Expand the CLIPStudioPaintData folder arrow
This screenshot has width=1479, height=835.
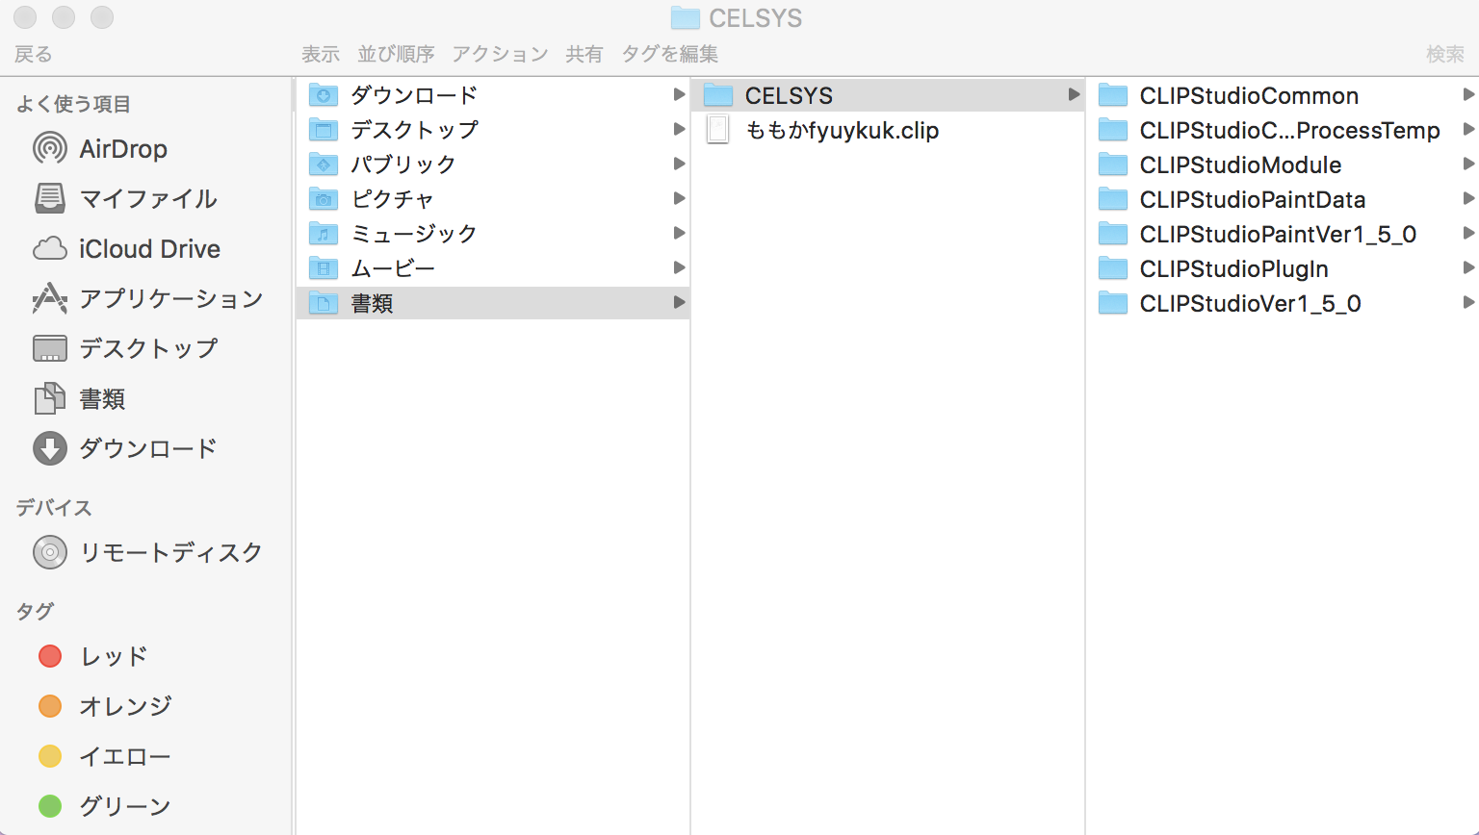(1468, 198)
